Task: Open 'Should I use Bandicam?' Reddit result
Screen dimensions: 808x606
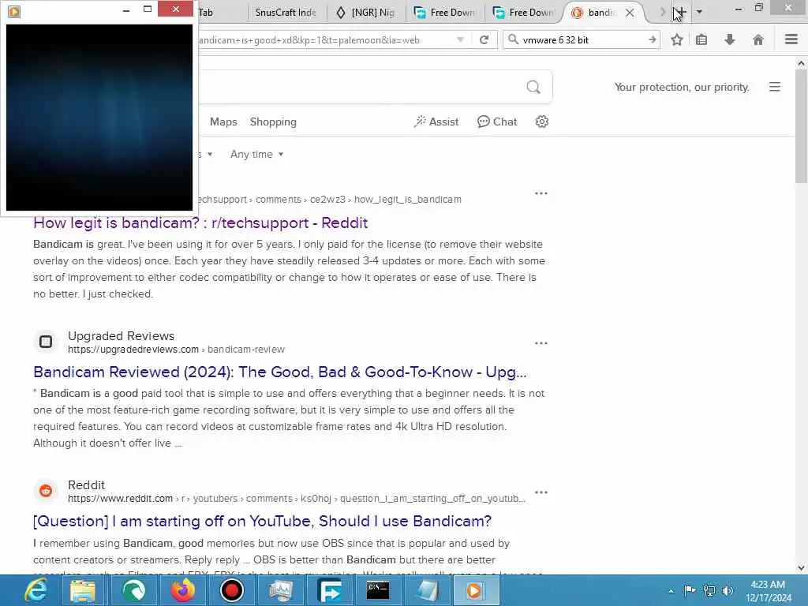Action: point(262,521)
